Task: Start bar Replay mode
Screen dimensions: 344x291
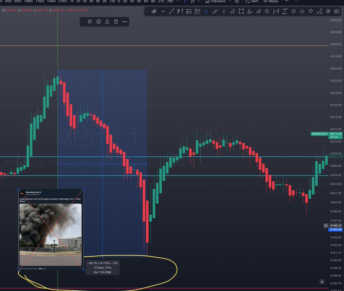Action: tap(271, 1)
